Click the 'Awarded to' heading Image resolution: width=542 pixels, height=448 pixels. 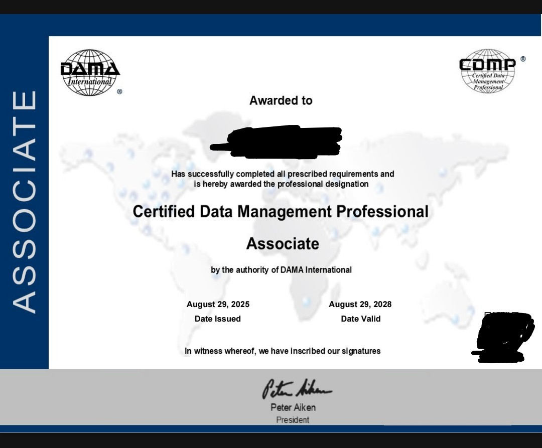(281, 100)
